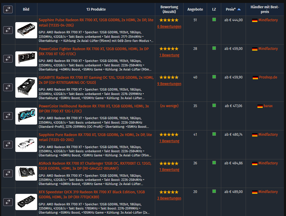Sort by Händler mit Bestpreis header
The height and width of the screenshot is (216, 286).
click(x=265, y=9)
